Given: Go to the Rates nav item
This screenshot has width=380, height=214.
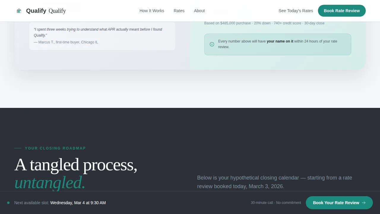Looking at the screenshot, I should click(179, 11).
